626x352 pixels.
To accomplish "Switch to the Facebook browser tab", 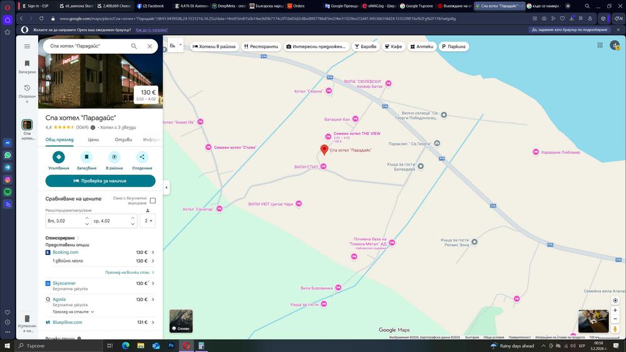I will click(x=153, y=6).
